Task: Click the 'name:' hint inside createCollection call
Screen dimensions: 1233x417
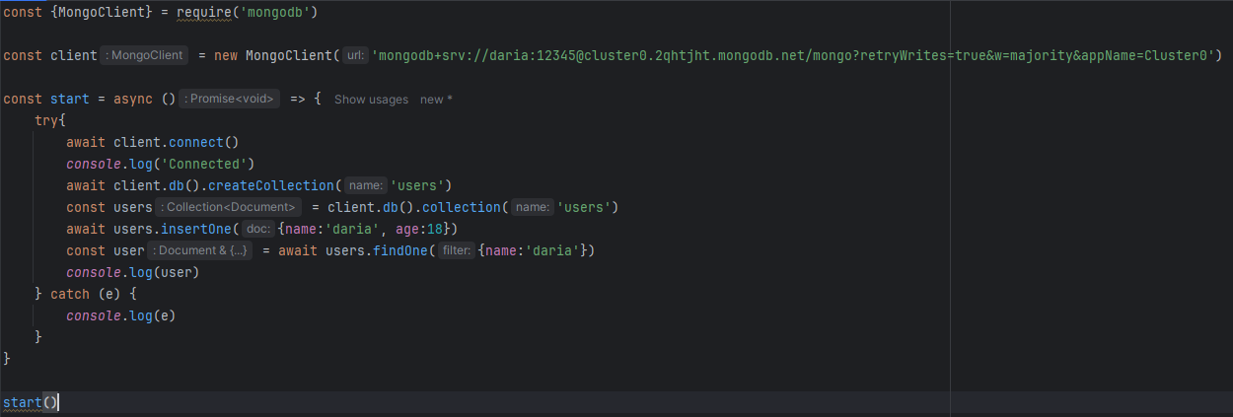Action: (364, 185)
